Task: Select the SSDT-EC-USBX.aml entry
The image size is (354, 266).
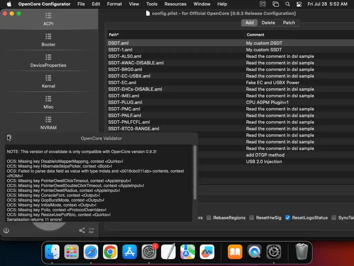Action: [231, 76]
